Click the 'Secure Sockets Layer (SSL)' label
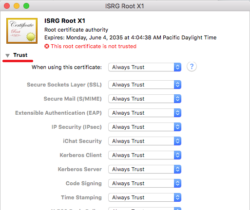Viewport: 250px width, 210px height. (x=64, y=85)
